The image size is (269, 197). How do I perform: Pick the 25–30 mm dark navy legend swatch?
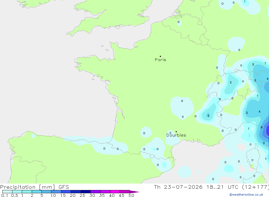click(86, 192)
